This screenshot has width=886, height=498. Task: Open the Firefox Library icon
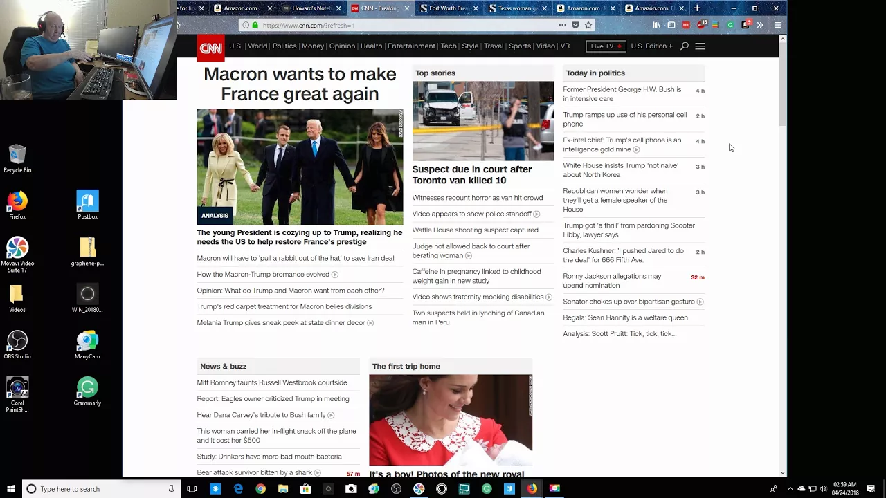(657, 25)
